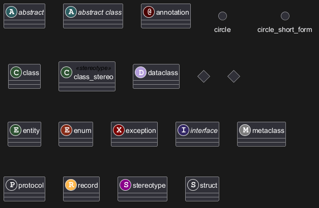The image size is (319, 208).
Task: Select the red X exception icon
Action: (x=119, y=130)
